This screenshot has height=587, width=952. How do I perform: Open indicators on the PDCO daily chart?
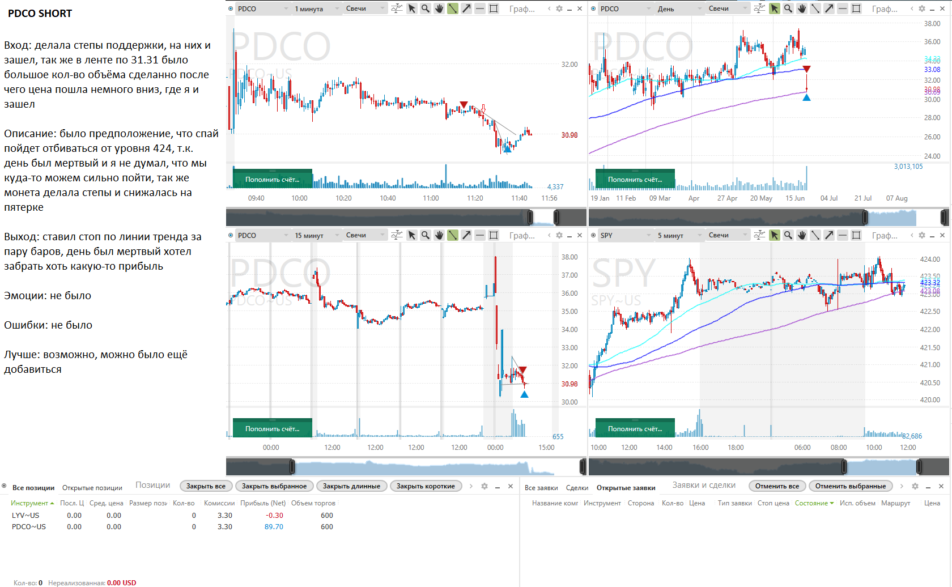(x=759, y=8)
